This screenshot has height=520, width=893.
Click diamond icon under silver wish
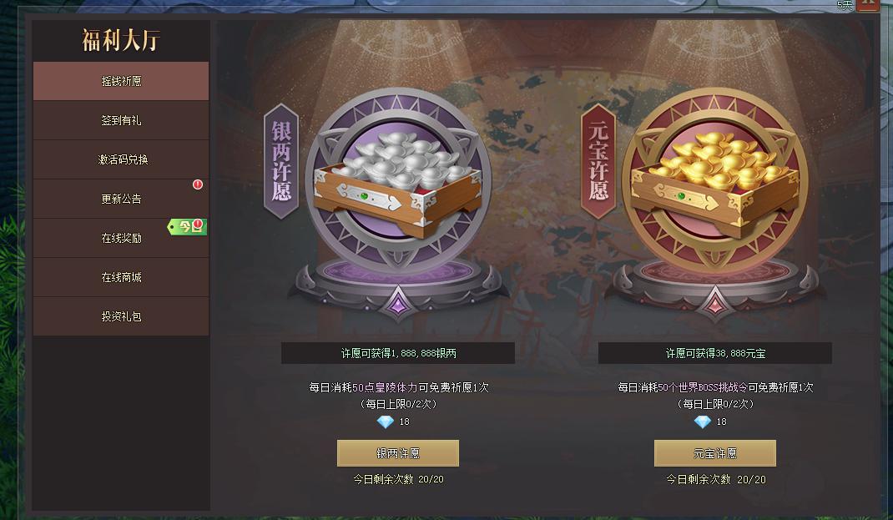point(386,422)
